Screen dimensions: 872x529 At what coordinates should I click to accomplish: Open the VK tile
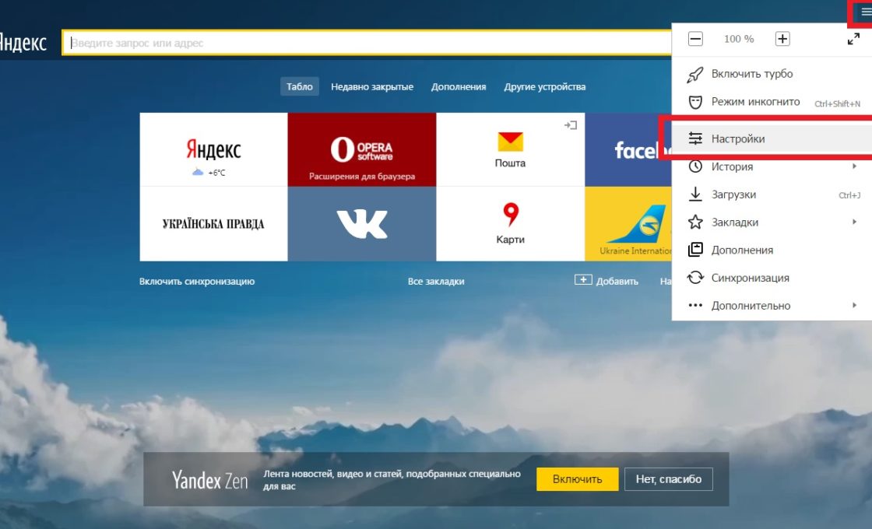362,224
